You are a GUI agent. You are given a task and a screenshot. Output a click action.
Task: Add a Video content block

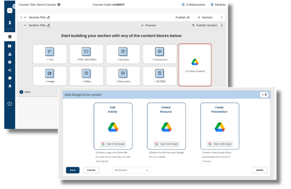(86, 76)
